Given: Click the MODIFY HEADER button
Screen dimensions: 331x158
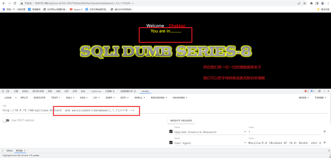Looking at the screenshot, I should click(181, 121).
